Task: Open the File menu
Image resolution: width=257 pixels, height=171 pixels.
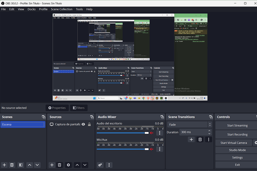Action: click(3, 9)
